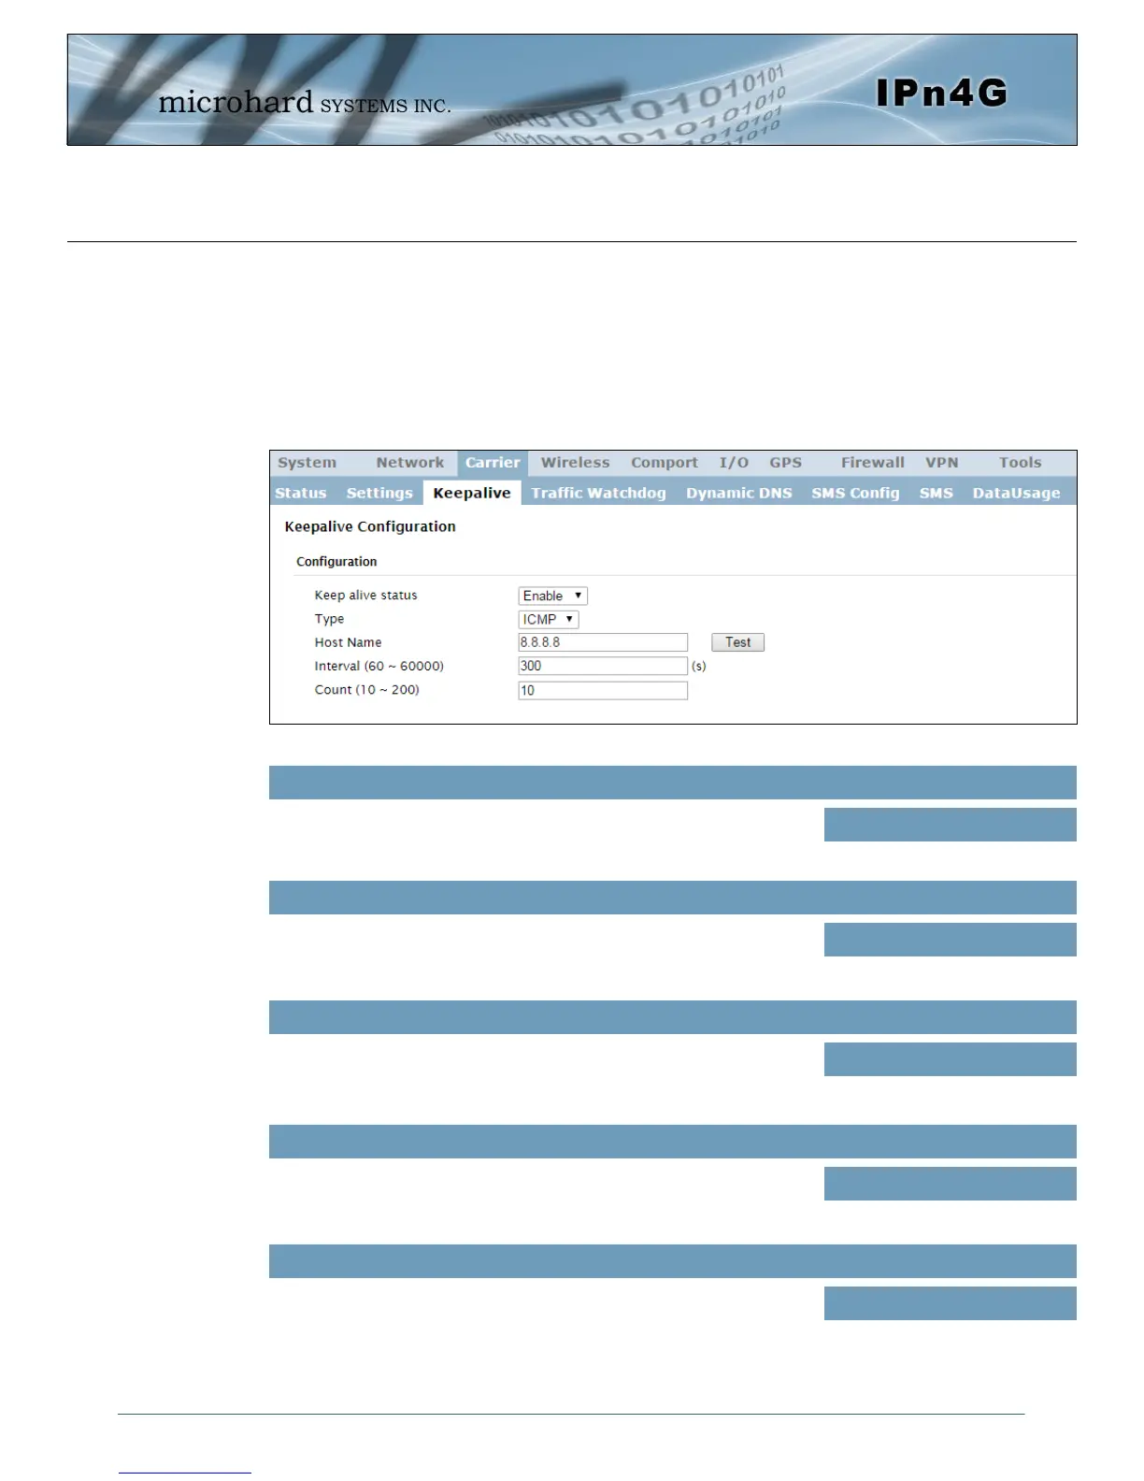The height and width of the screenshot is (1481, 1144).
Task: Open the Comport tab
Action: (x=665, y=463)
